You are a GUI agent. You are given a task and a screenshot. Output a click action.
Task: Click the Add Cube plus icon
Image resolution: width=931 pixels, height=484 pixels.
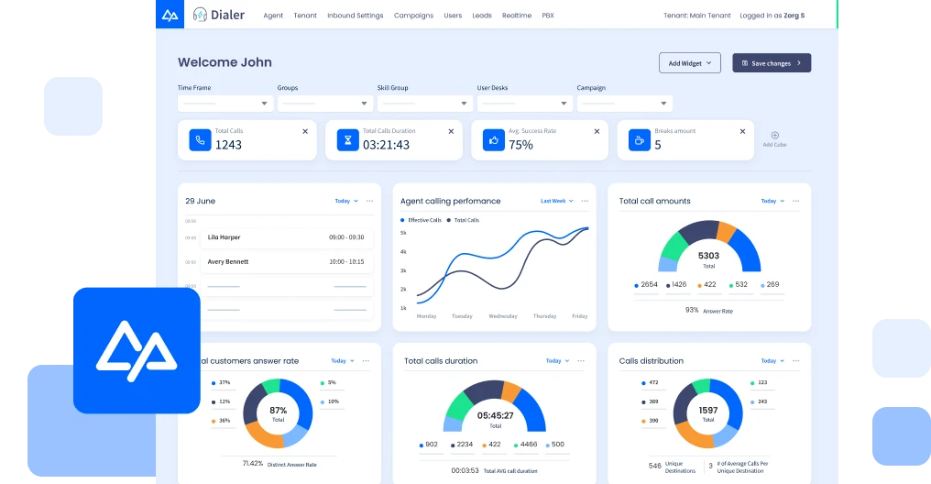click(x=775, y=136)
